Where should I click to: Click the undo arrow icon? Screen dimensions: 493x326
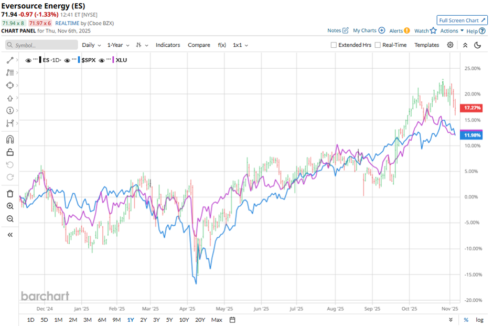click(x=10, y=165)
